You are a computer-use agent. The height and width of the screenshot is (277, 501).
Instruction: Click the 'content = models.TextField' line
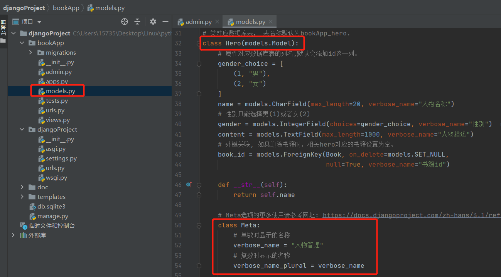pyautogui.click(x=346, y=134)
